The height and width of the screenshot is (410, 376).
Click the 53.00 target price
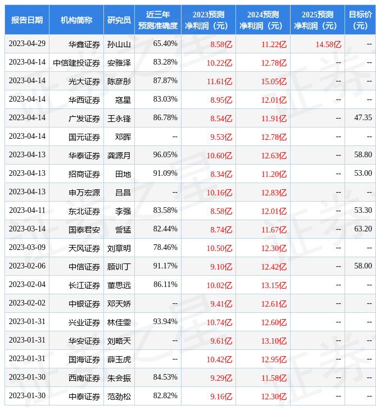[363, 174]
